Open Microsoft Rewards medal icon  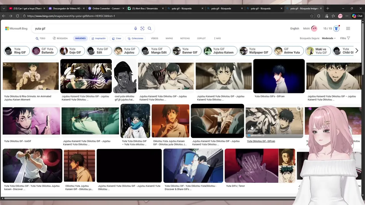(336, 28)
